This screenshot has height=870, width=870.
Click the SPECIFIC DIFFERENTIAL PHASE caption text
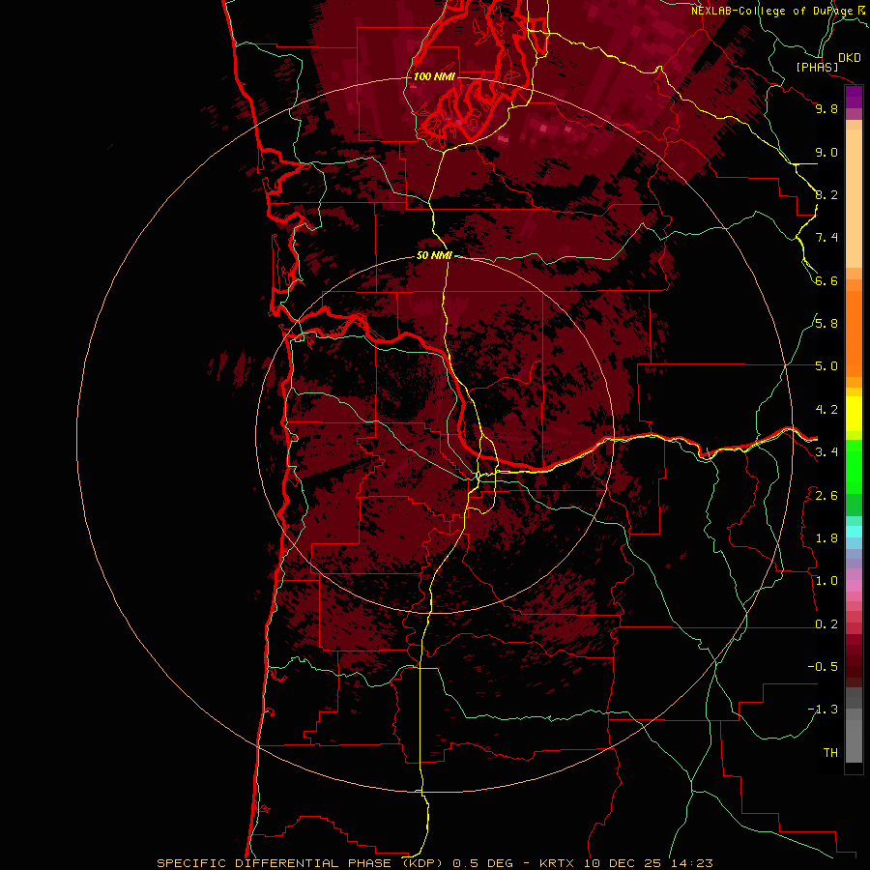point(275,863)
